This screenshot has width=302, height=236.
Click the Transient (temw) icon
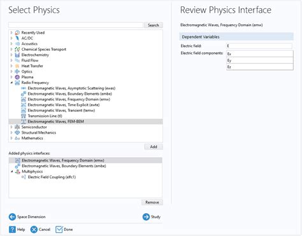tap(24, 110)
